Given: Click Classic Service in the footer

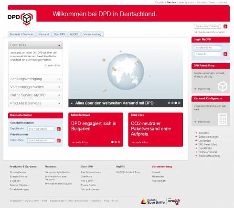Looking at the screenshot, I should tap(18, 172).
